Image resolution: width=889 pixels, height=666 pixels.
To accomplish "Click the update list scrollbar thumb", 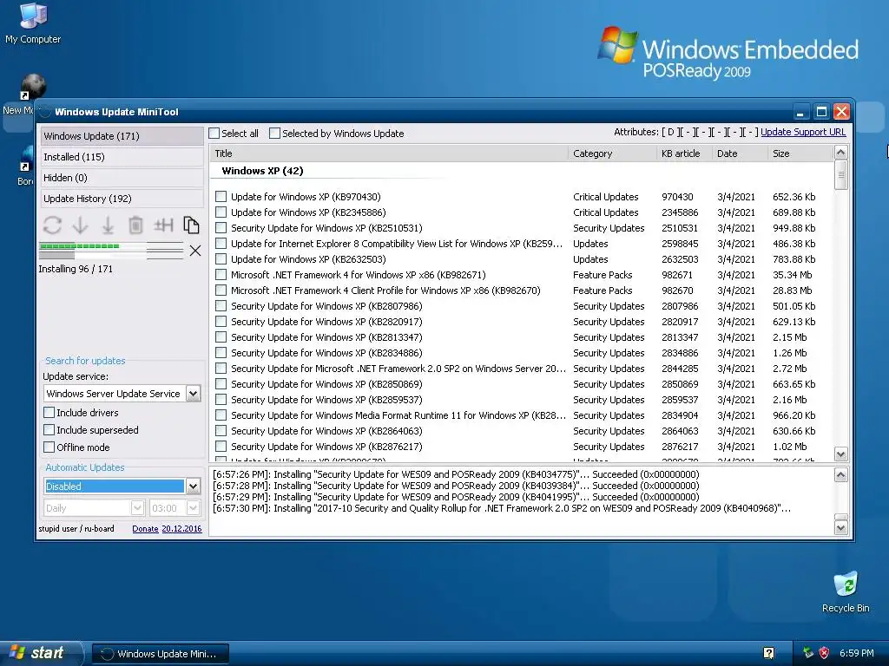I will pos(840,175).
